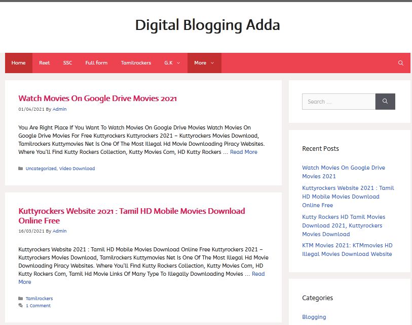Open the Reet menu item

point(45,63)
